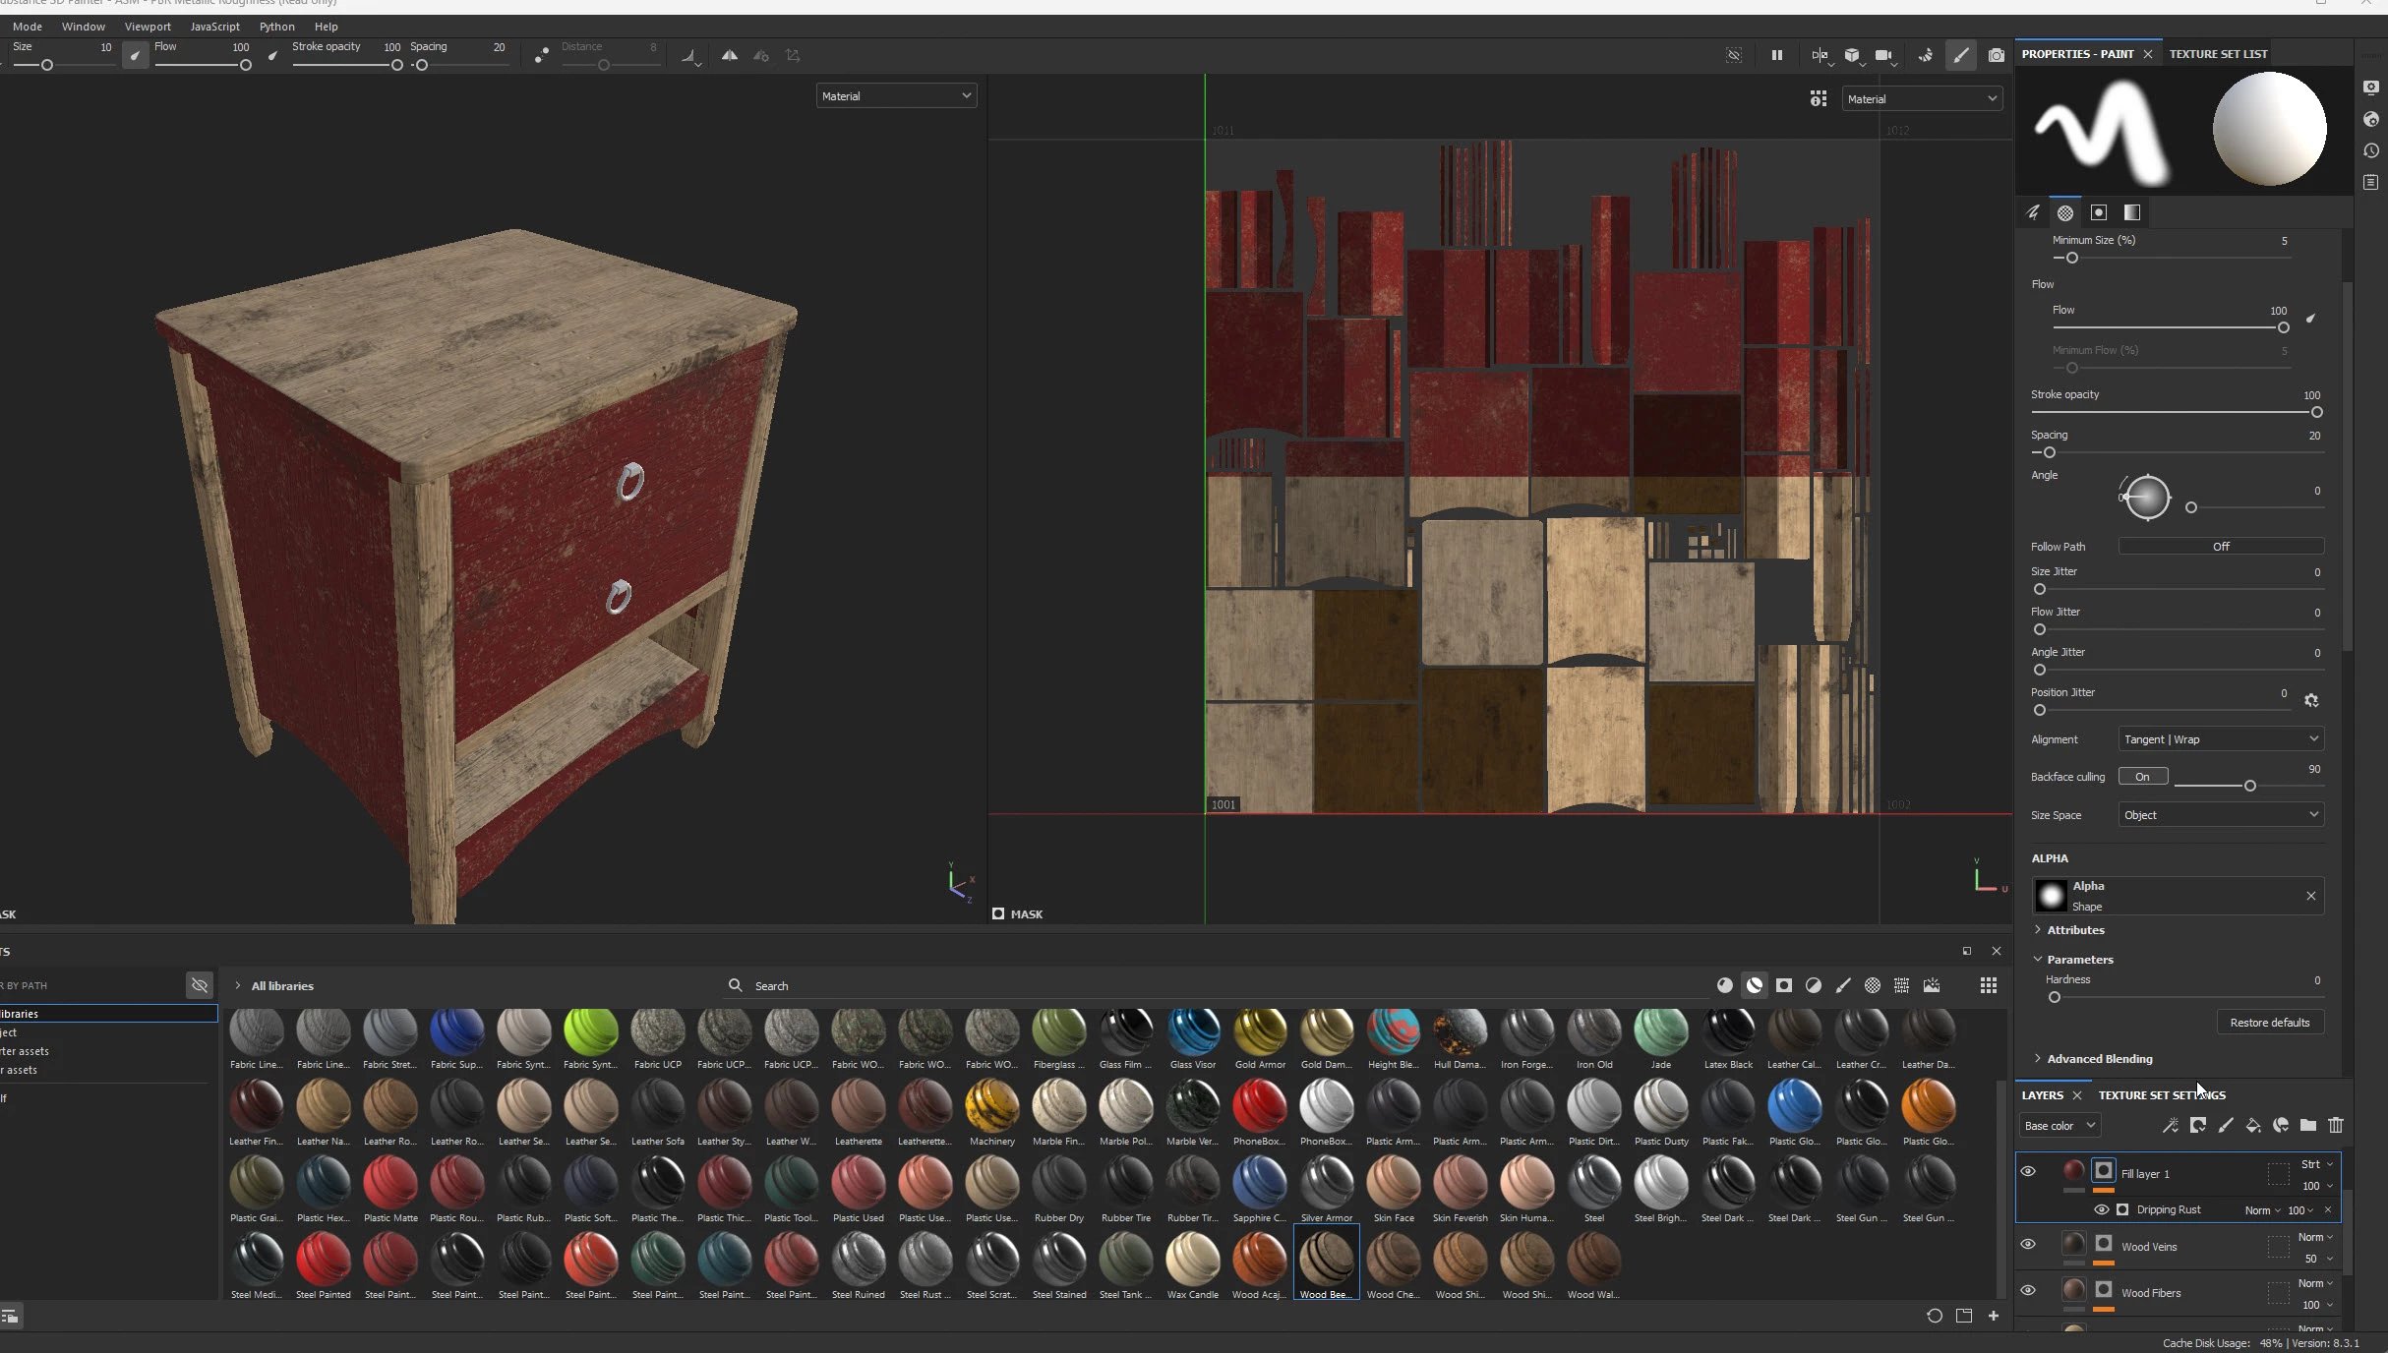
Task: Click the folder icon in Layers panel
Action: pyautogui.click(x=2308, y=1125)
